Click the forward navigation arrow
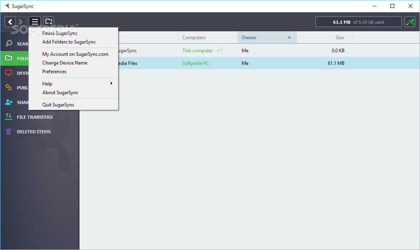Screen dimensions: 420x250 click(21, 22)
